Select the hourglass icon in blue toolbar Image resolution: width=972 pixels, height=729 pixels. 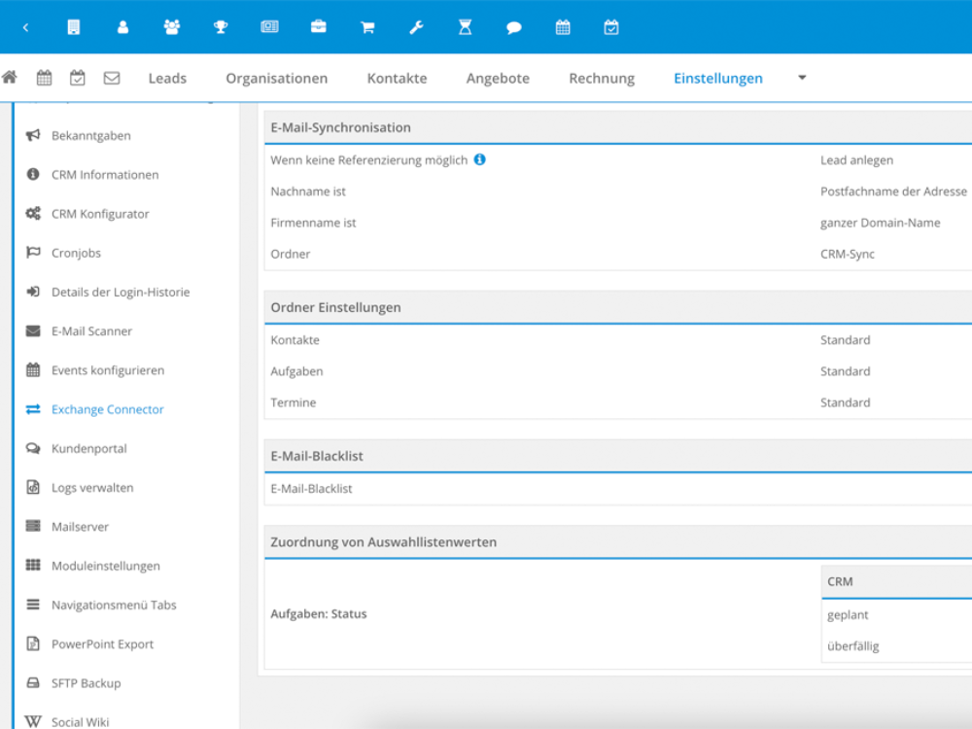tap(465, 27)
